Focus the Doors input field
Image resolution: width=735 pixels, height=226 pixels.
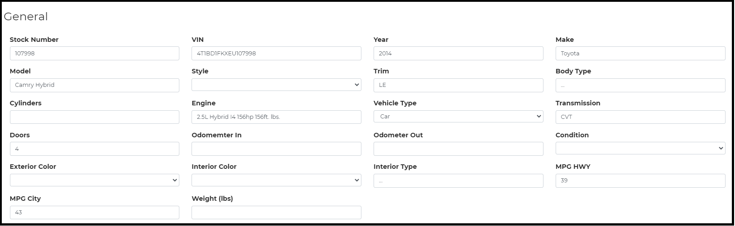pyautogui.click(x=94, y=149)
